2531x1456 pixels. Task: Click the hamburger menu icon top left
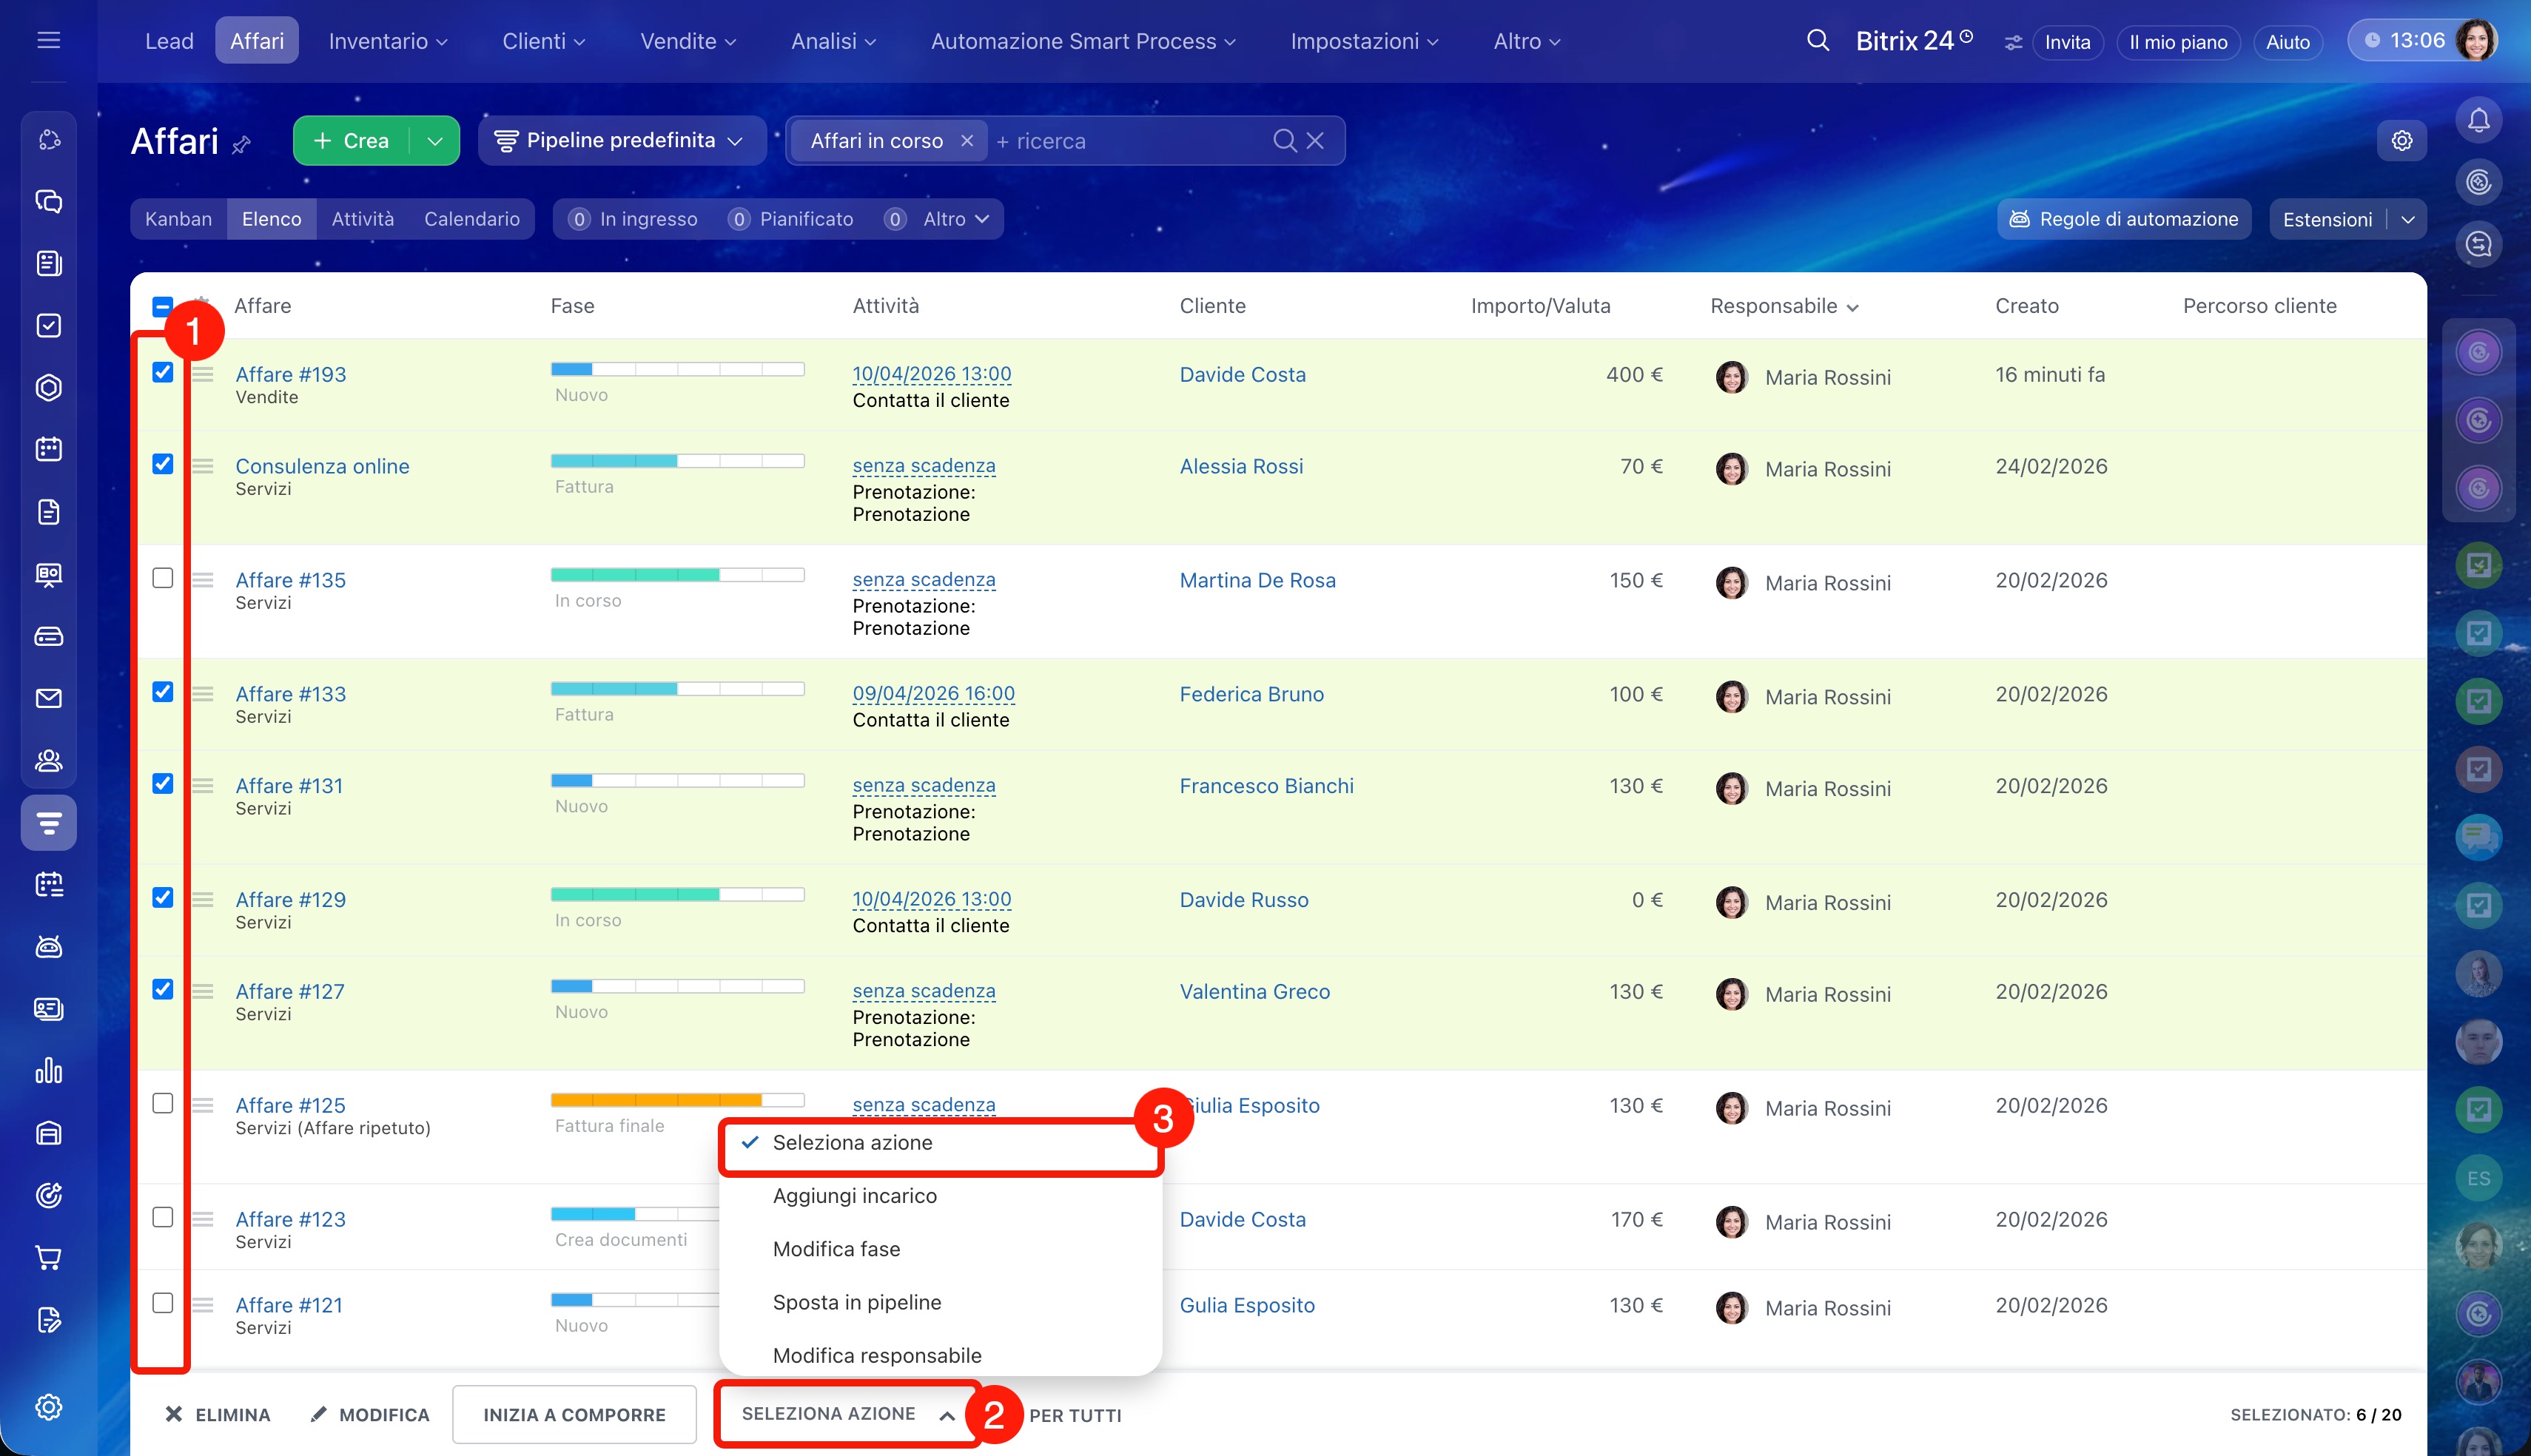coord(48,41)
